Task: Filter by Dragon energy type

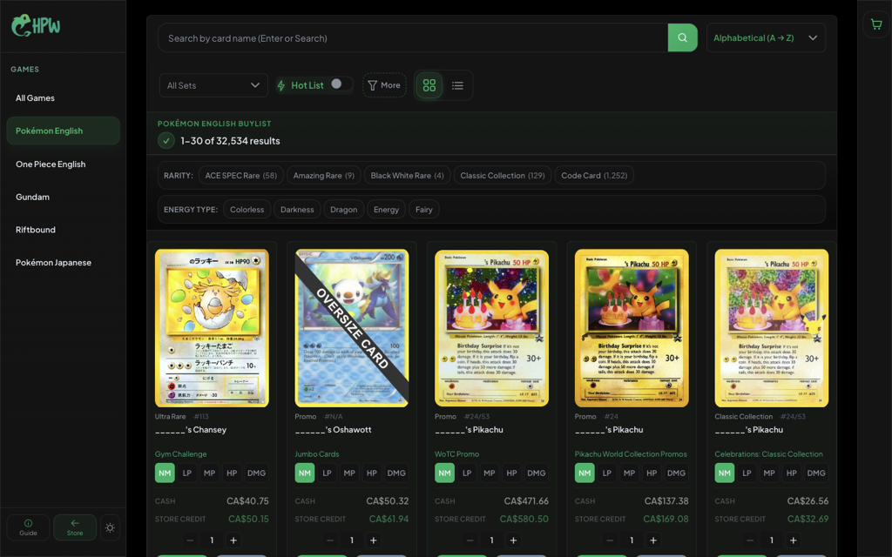Action: point(343,210)
